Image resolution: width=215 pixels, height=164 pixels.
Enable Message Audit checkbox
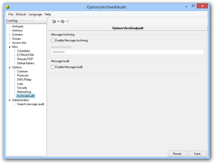[x=53, y=67]
